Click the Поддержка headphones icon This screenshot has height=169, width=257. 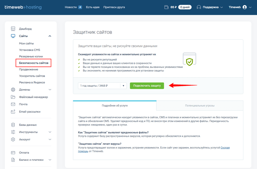coord(199,7)
